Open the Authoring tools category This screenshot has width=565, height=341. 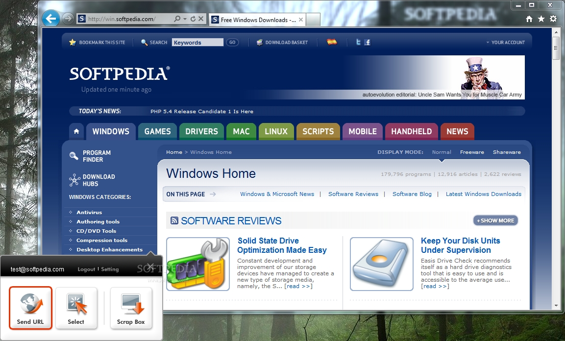[98, 222]
